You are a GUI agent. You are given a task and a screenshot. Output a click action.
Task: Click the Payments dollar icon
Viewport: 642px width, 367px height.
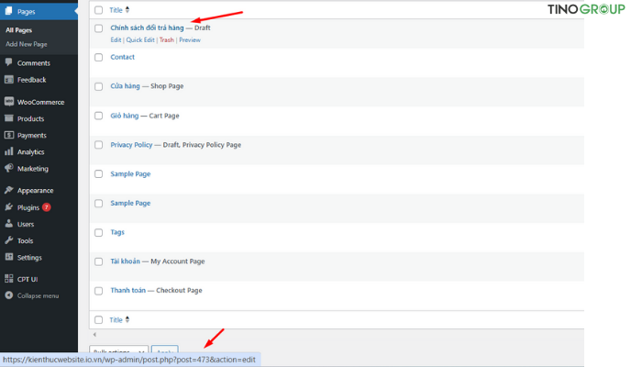[8, 135]
